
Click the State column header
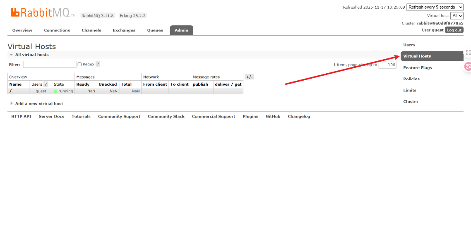coord(59,84)
